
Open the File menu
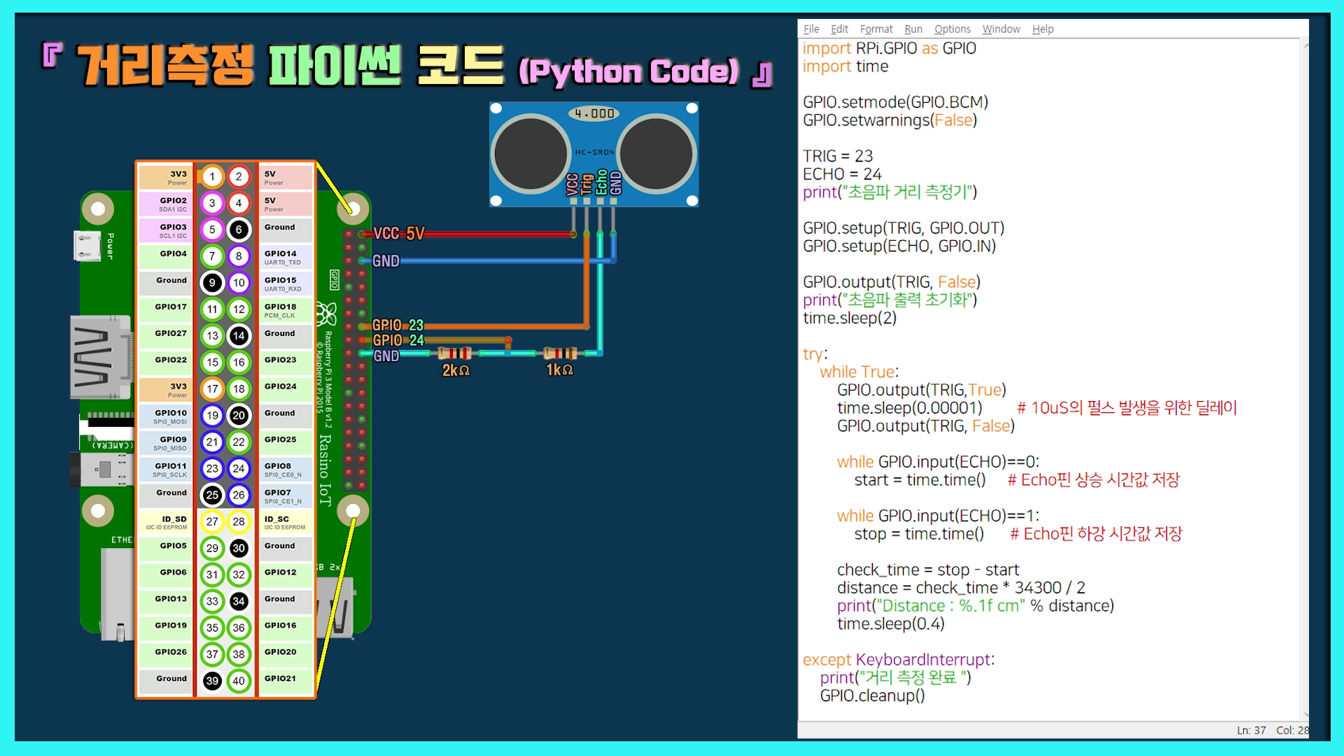(x=811, y=29)
